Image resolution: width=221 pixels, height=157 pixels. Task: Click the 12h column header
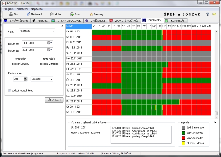point(154,26)
